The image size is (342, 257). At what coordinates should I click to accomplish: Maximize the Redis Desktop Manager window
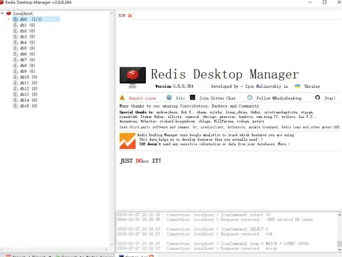(x=325, y=2)
